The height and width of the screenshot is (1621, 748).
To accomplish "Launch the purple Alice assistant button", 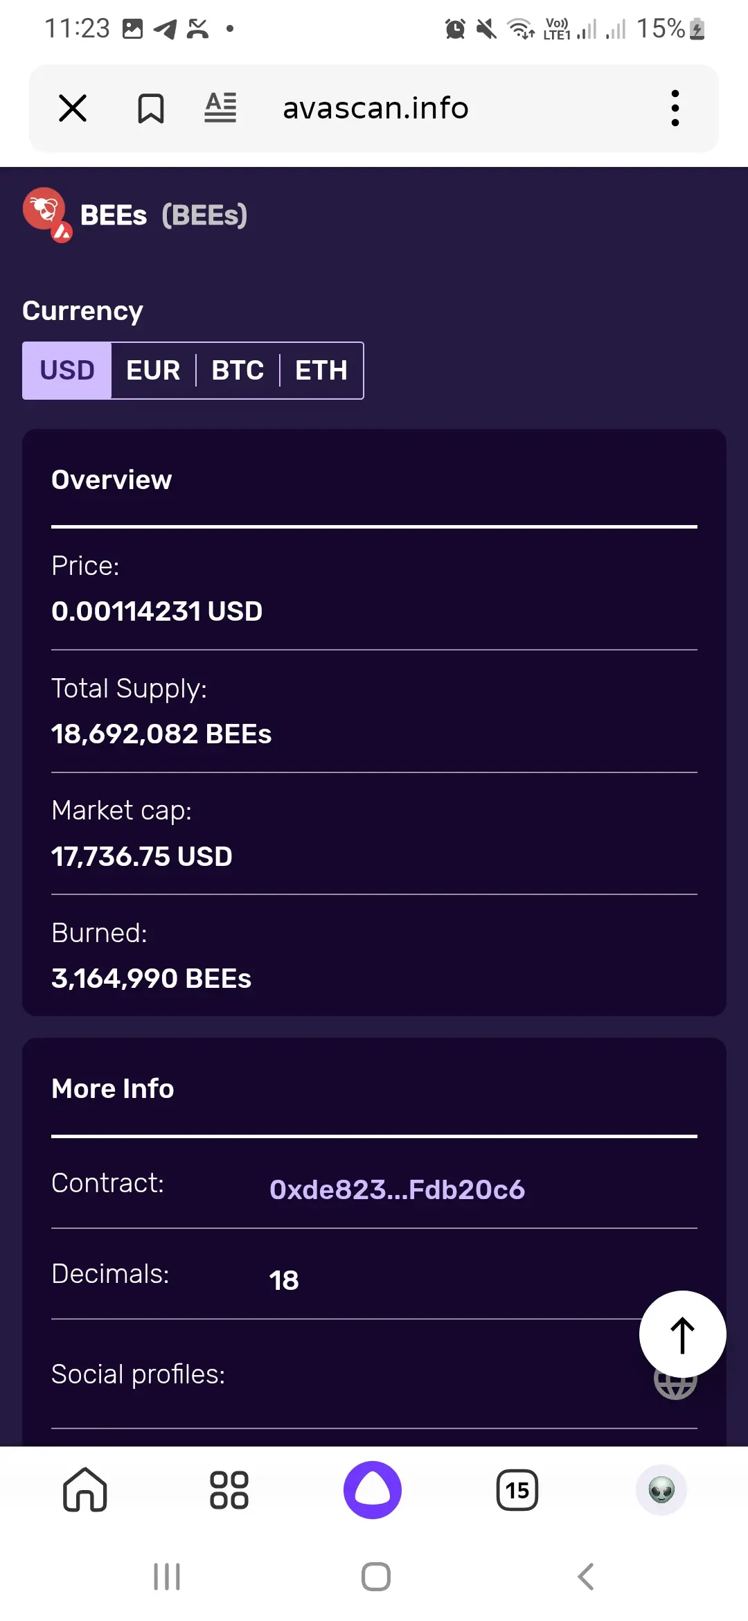I will (373, 1490).
